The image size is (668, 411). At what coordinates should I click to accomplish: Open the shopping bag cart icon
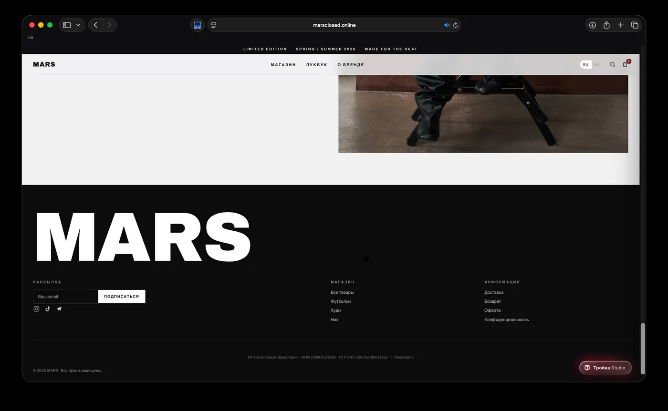[625, 64]
